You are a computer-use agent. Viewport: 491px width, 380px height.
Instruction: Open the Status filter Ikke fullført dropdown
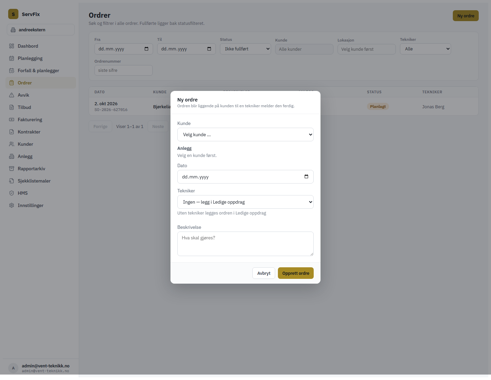tap(245, 49)
